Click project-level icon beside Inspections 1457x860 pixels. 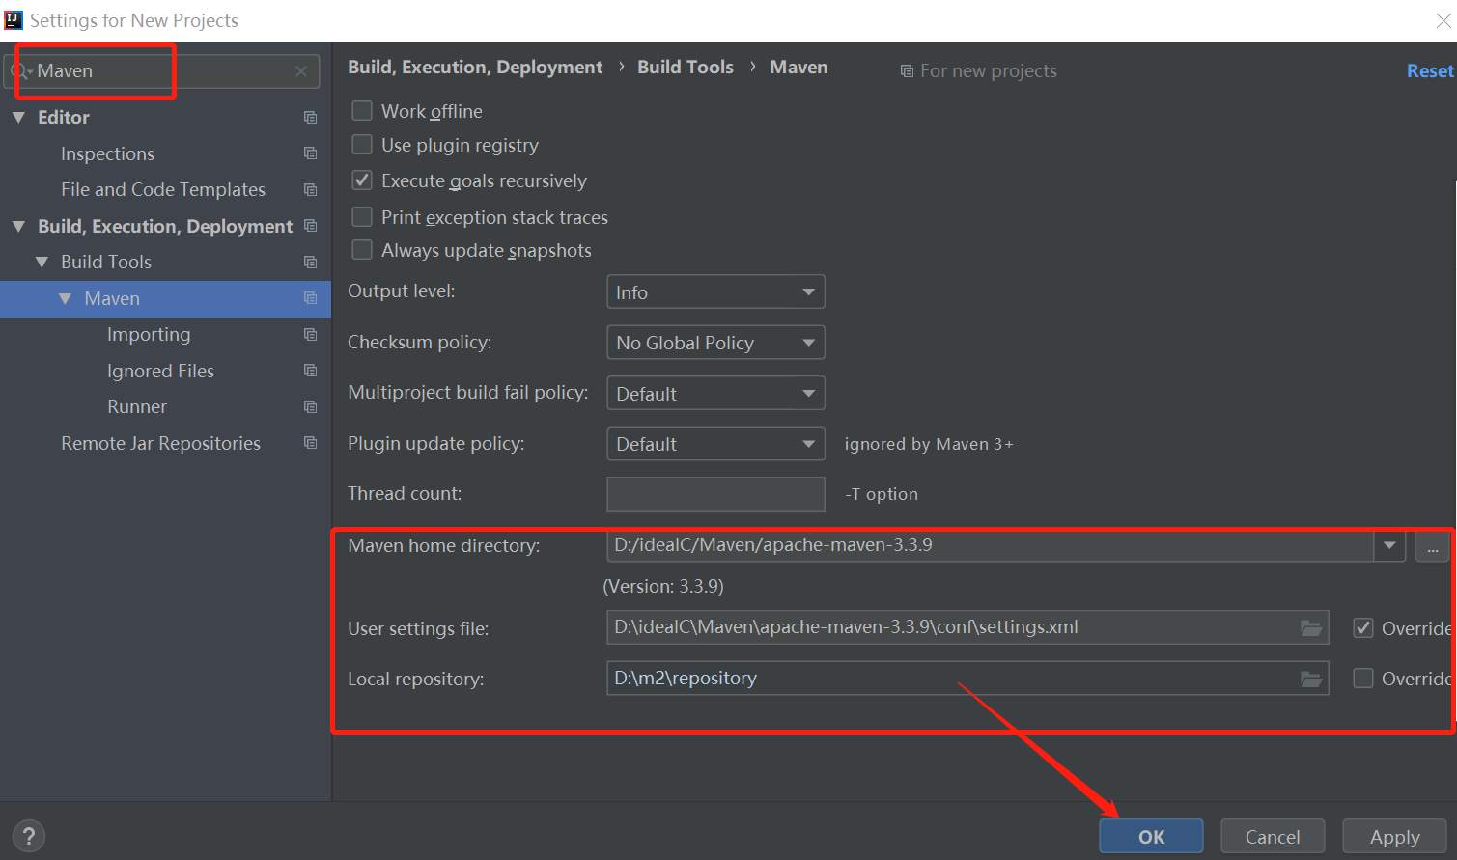coord(310,153)
